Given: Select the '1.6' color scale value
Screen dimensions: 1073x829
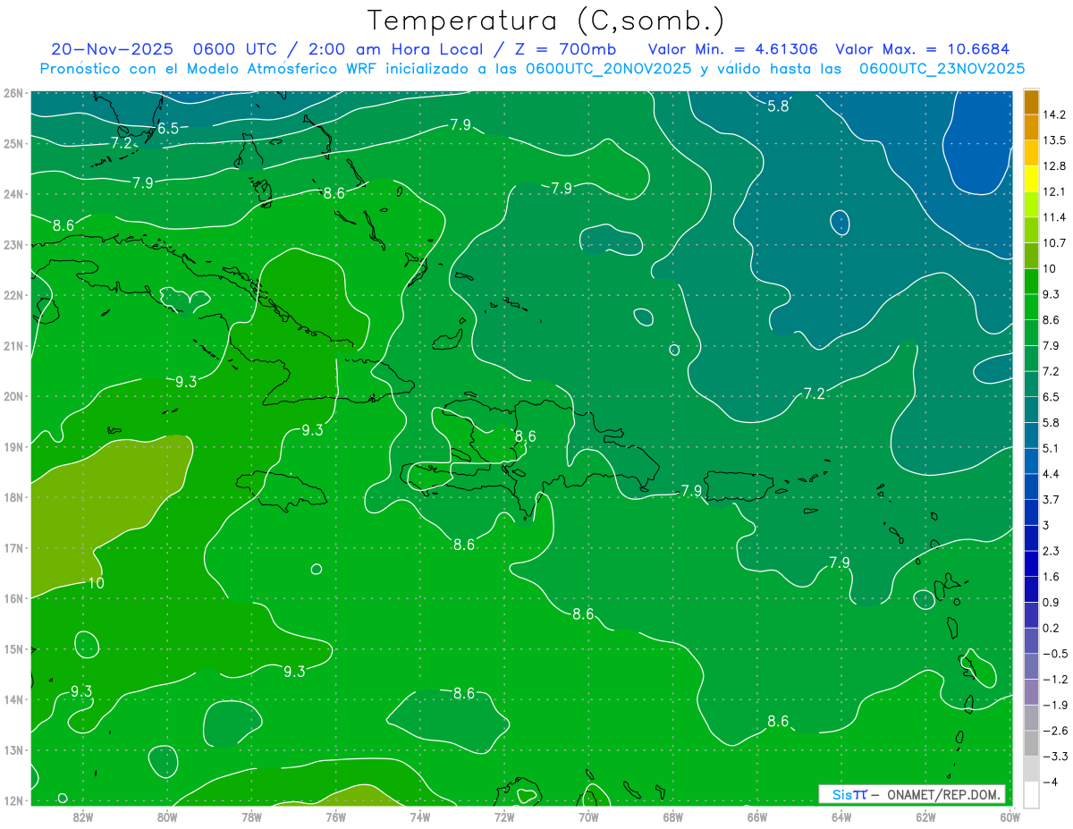Looking at the screenshot, I should [1051, 577].
